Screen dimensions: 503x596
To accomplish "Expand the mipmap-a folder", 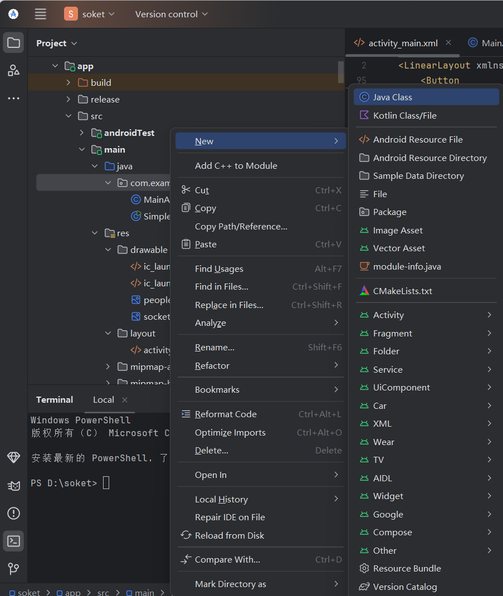I will [x=108, y=367].
